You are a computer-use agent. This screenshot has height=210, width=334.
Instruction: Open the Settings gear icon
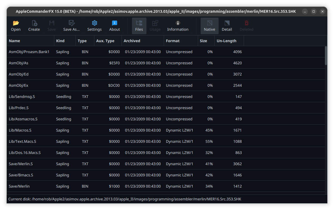[95, 26]
